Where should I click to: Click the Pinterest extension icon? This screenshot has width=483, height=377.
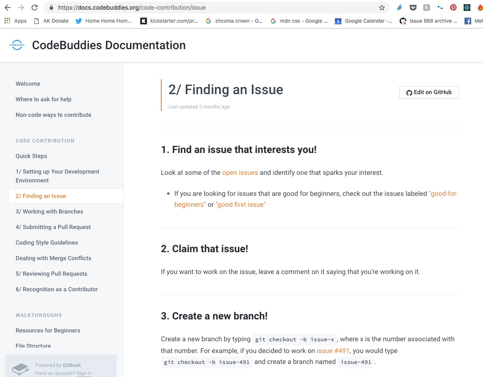pyautogui.click(x=453, y=8)
